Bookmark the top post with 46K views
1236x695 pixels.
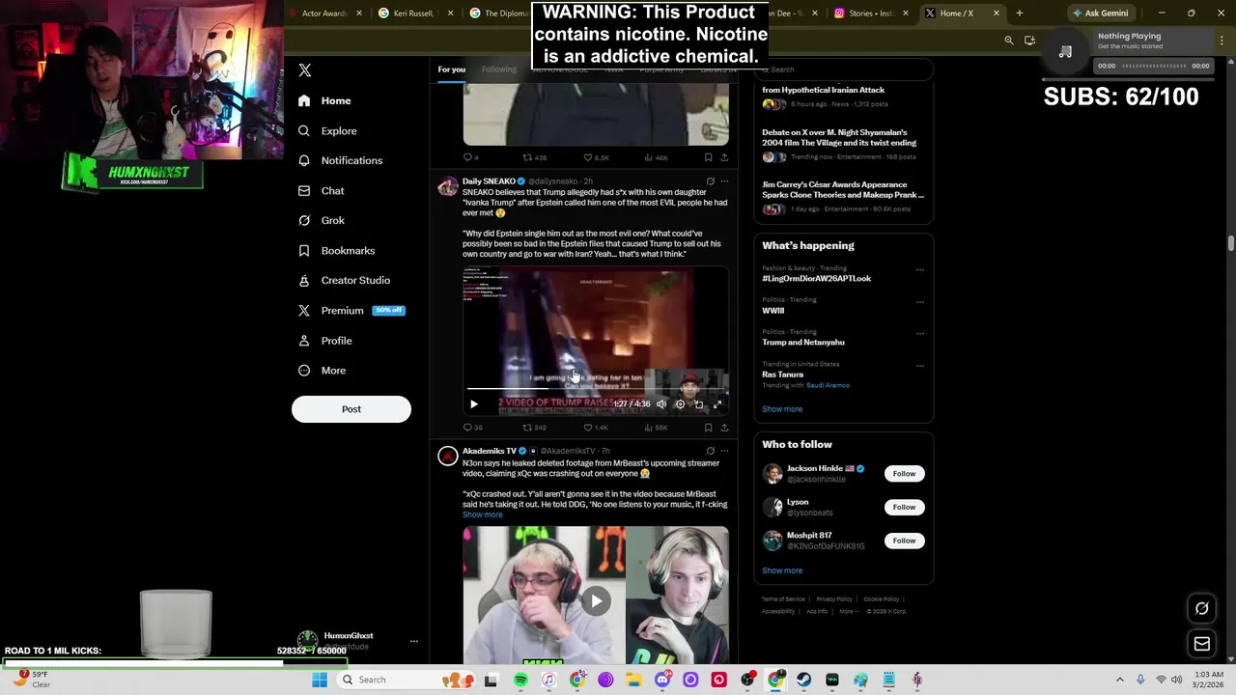point(708,157)
